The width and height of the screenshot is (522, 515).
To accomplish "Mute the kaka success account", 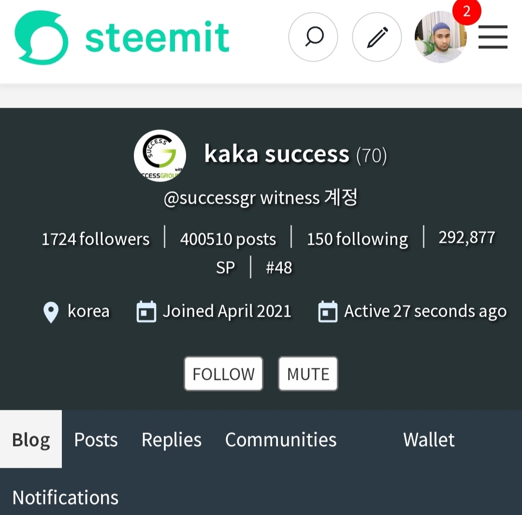I will [308, 374].
